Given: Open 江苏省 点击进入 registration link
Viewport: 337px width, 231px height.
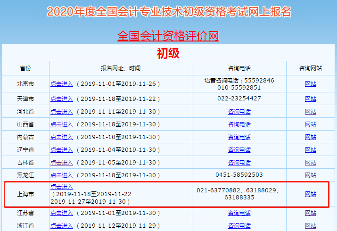Looking at the screenshot, I should [62, 213].
